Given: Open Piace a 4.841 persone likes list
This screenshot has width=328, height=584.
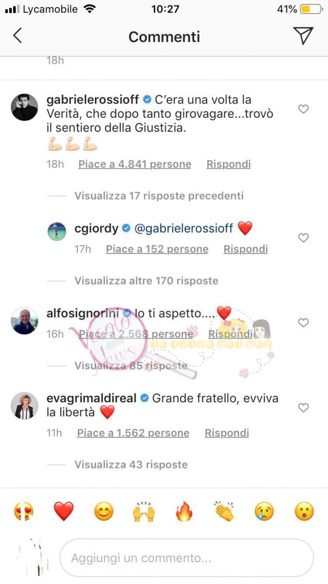Looking at the screenshot, I should [135, 164].
